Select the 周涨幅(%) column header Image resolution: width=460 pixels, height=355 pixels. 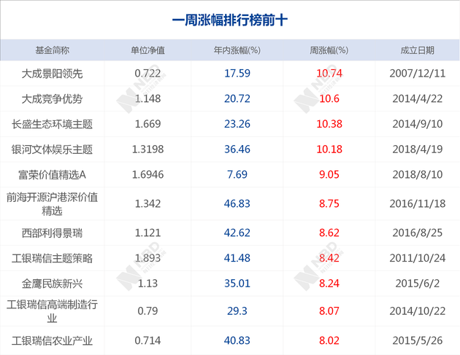tap(329, 50)
